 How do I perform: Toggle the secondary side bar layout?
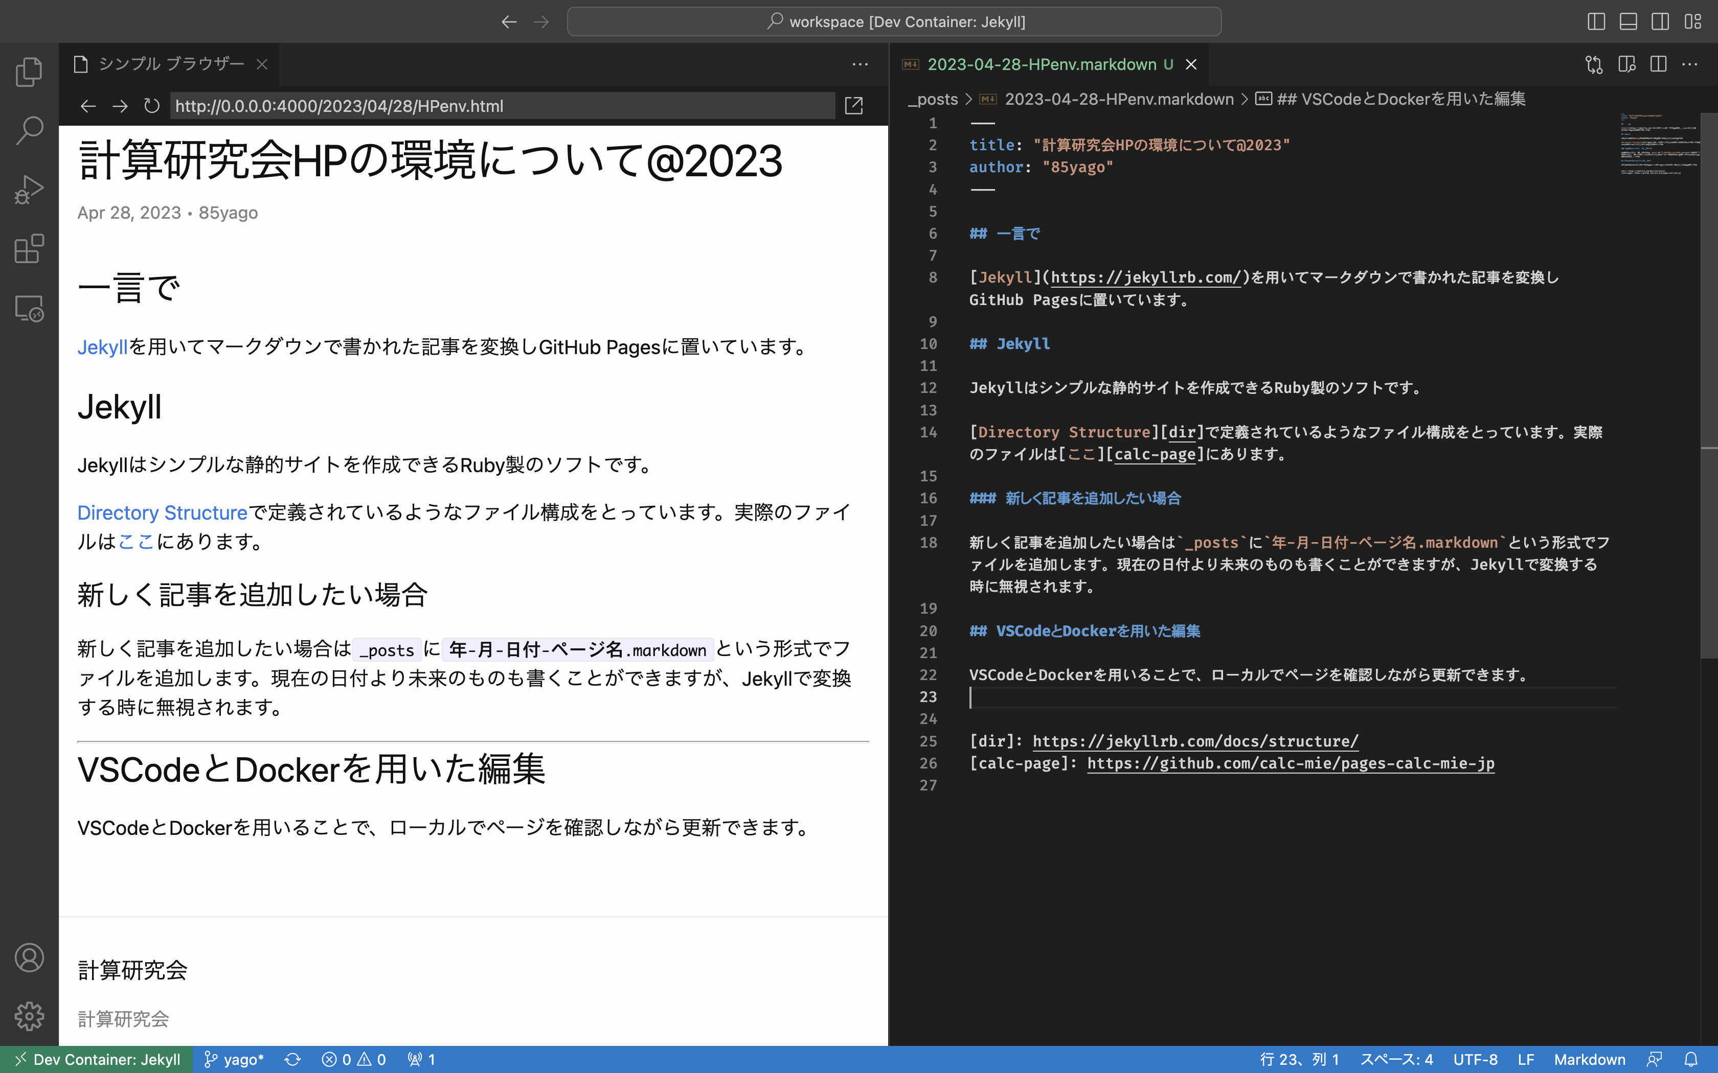pyautogui.click(x=1660, y=22)
